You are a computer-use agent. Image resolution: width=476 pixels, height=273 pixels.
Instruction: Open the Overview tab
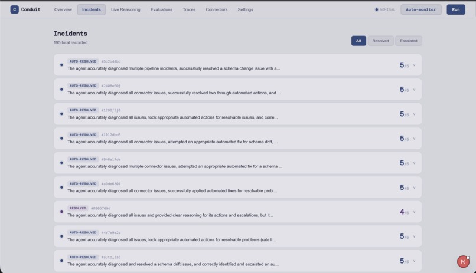[x=63, y=9]
